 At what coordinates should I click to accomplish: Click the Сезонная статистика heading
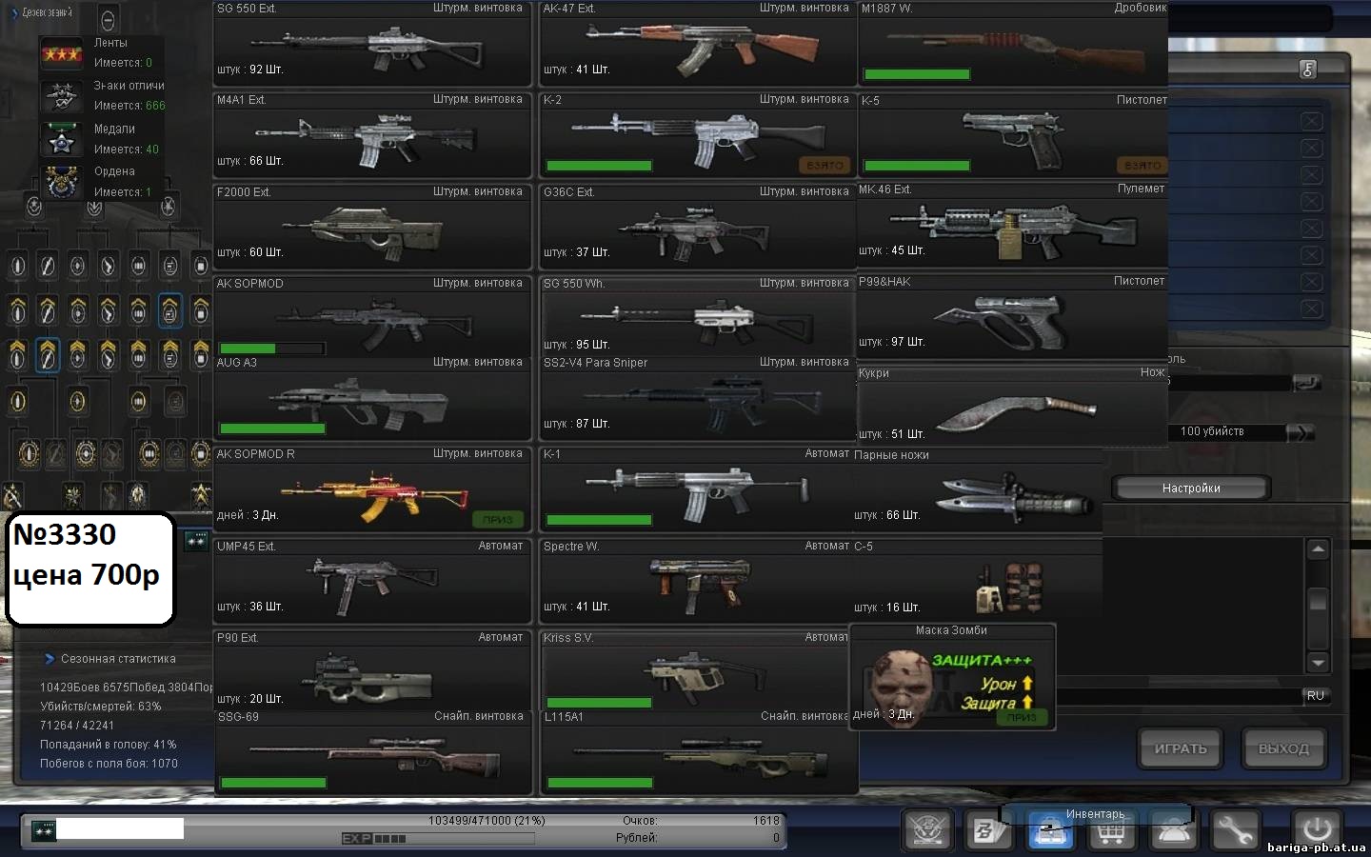point(118,659)
